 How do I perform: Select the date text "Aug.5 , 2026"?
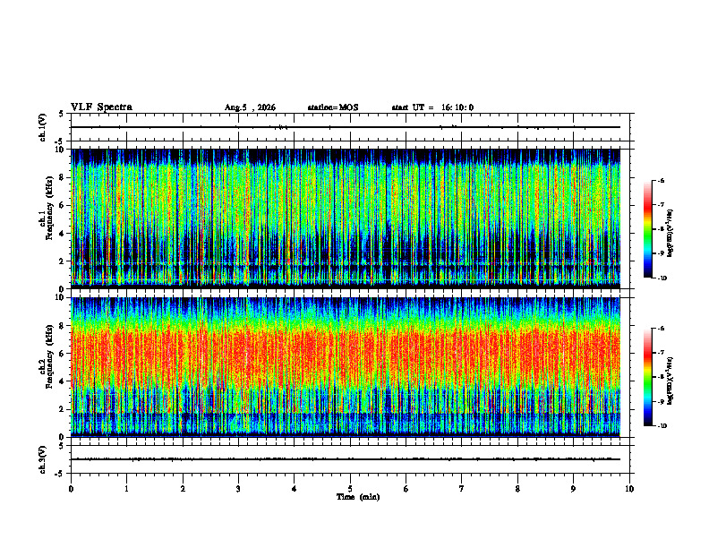pos(250,107)
